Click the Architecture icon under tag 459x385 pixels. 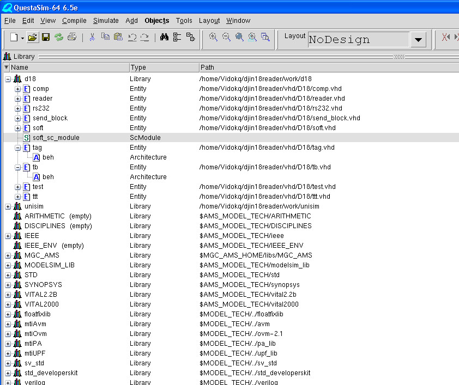[37, 157]
